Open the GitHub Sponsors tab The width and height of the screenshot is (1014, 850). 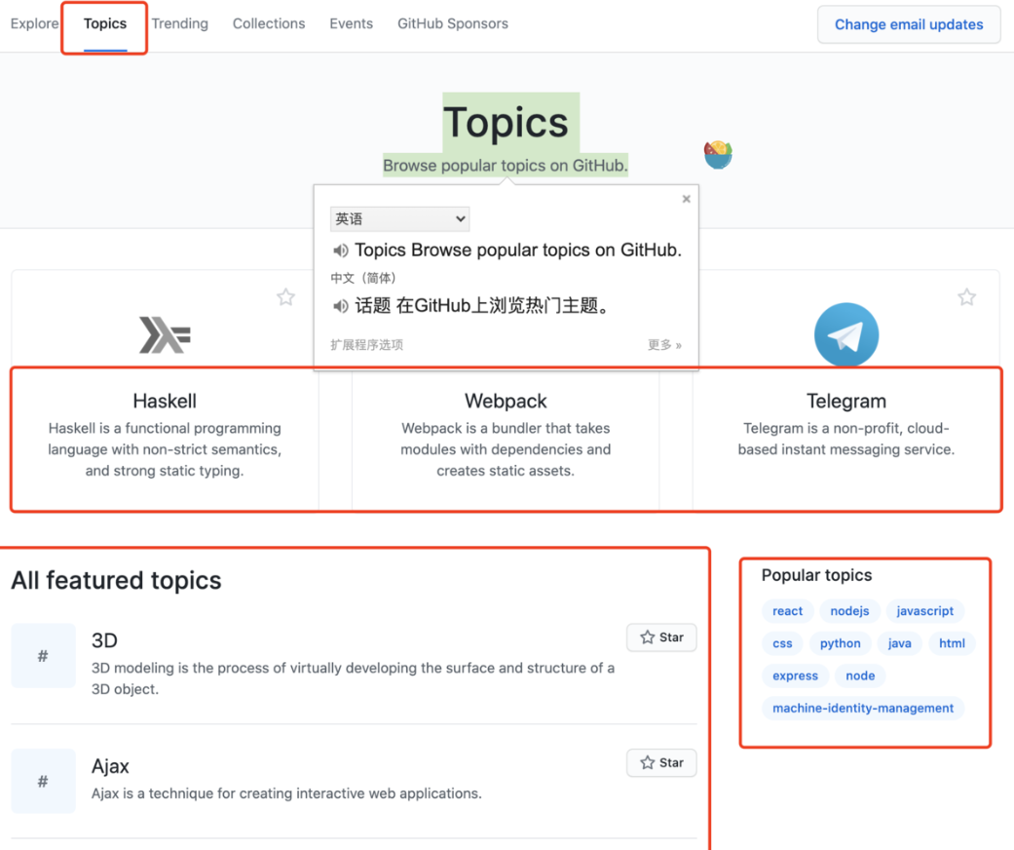pyautogui.click(x=453, y=24)
